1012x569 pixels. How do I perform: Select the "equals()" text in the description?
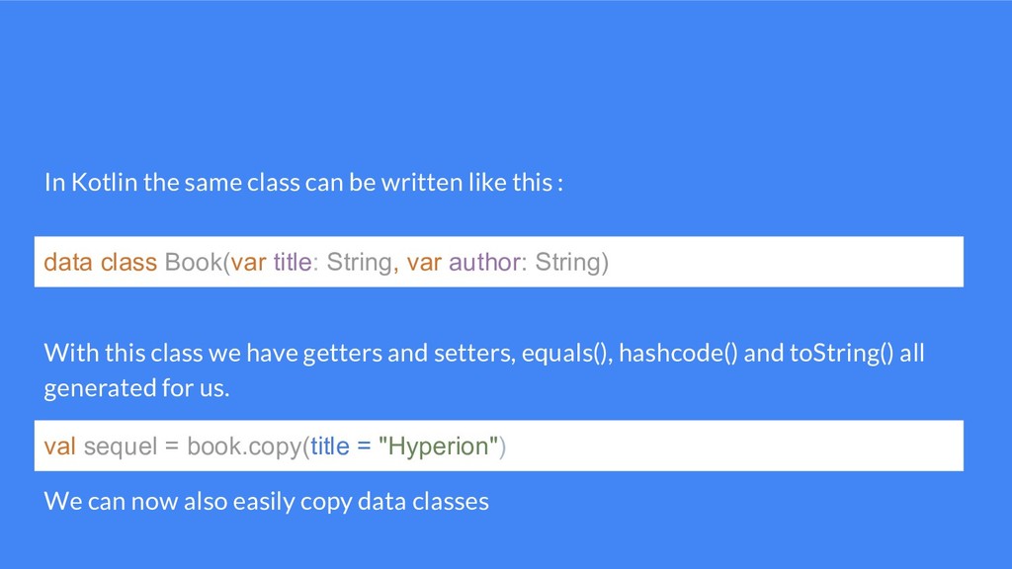pyautogui.click(x=566, y=354)
